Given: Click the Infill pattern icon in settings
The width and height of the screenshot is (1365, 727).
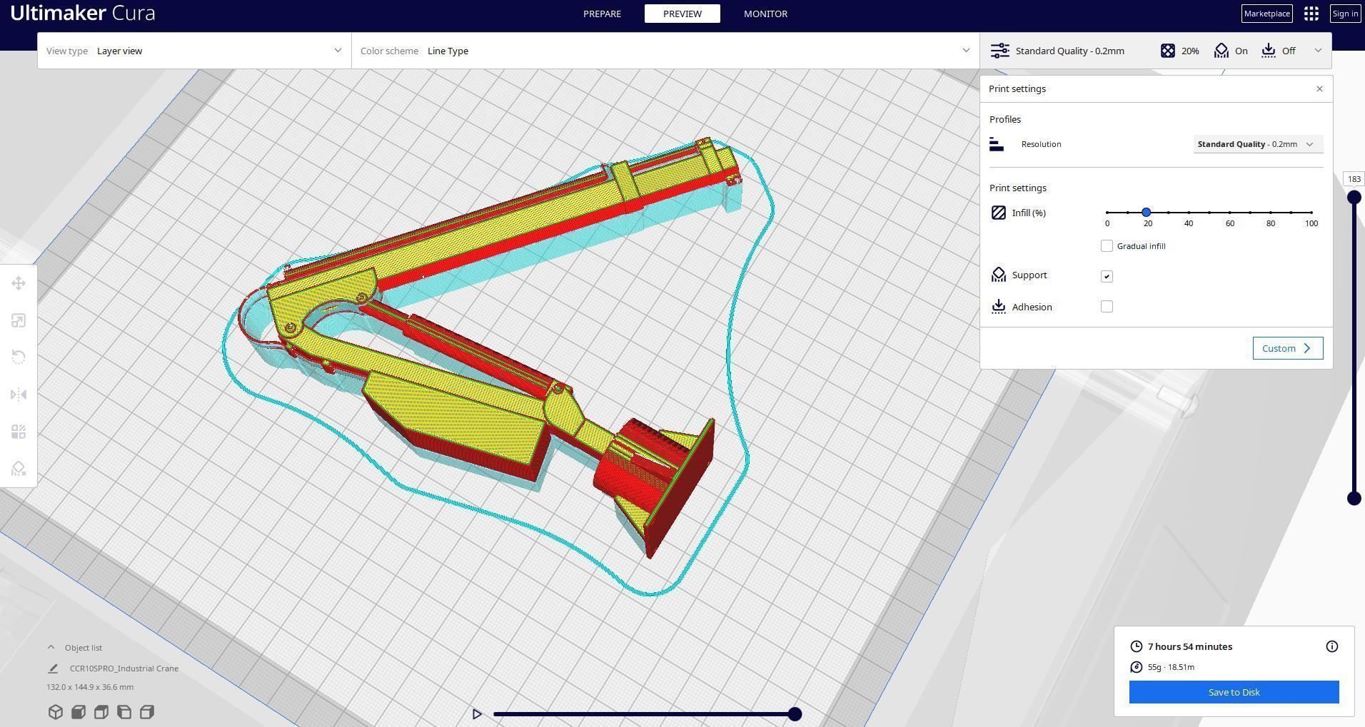Looking at the screenshot, I should [999, 213].
